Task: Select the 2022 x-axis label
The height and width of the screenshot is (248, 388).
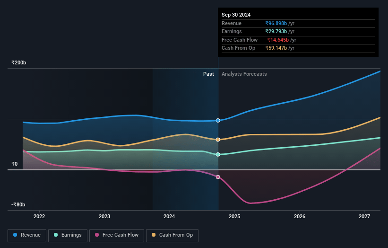Action: [x=39, y=216]
